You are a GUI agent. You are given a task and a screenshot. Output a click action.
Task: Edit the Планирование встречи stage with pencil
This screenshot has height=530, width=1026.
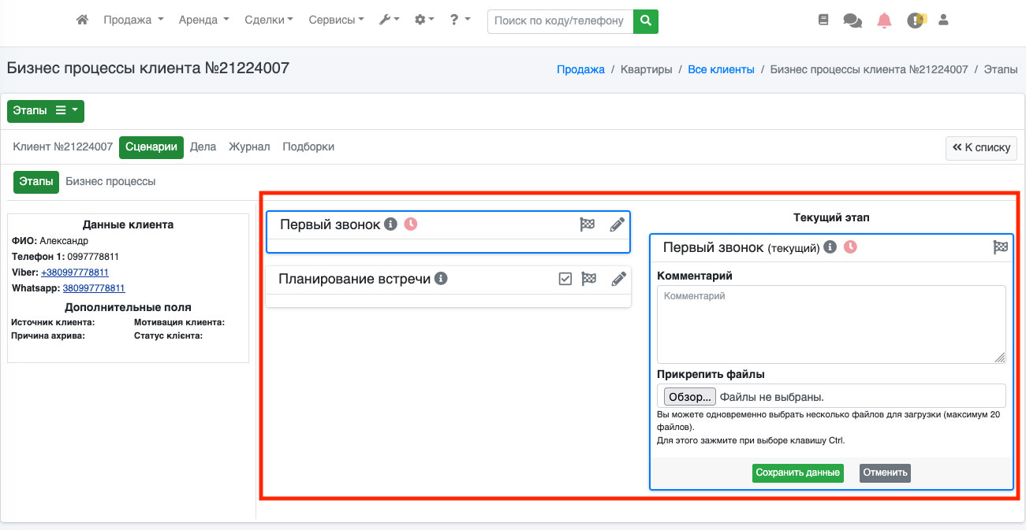619,279
